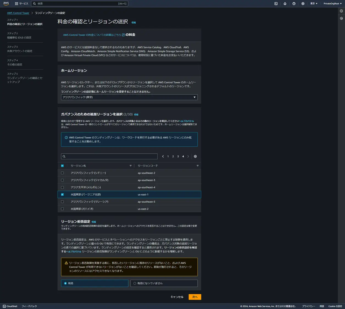Open the services grid menu

tap(22, 3)
